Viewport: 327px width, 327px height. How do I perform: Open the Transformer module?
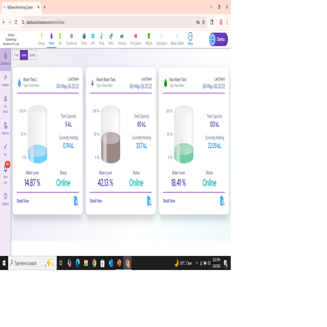tap(72, 39)
